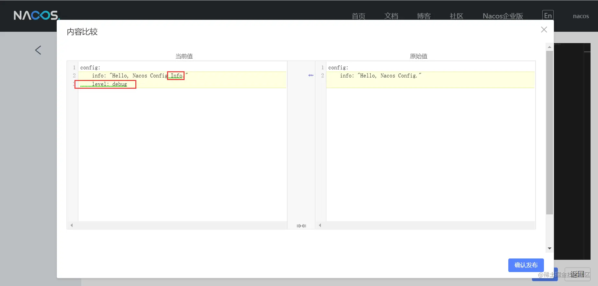This screenshot has height=286, width=598.
Task: Click the 当前值 heading
Action: point(184,56)
